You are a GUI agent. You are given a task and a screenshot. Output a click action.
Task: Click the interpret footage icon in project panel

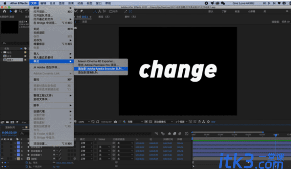point(2,122)
